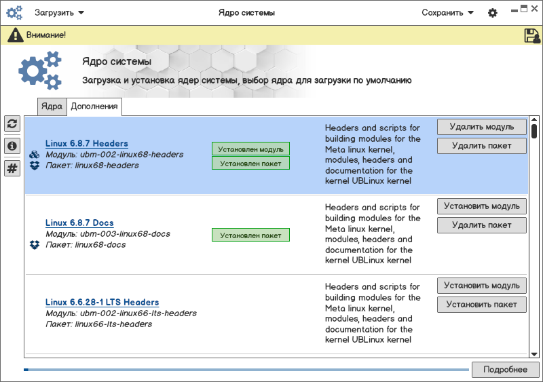The width and height of the screenshot is (543, 382).
Task: Click the Подробнее button
Action: pyautogui.click(x=505, y=369)
